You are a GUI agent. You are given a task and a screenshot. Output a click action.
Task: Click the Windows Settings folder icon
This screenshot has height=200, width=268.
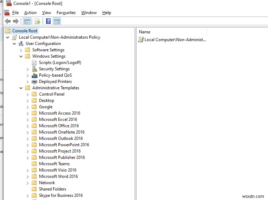(27, 56)
